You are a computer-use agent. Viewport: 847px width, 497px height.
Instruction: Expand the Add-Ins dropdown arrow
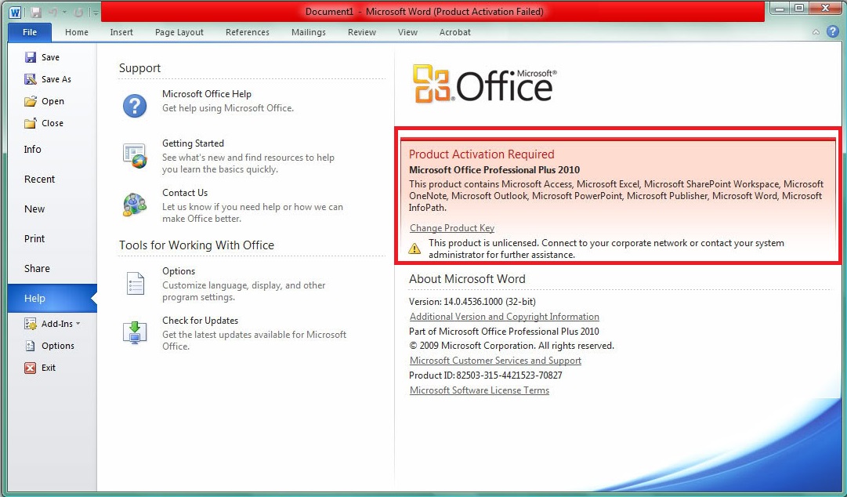pos(78,324)
